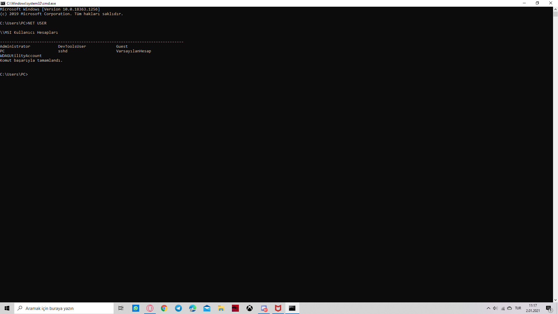Open Telegram from the taskbar
The image size is (558, 314).
click(178, 308)
